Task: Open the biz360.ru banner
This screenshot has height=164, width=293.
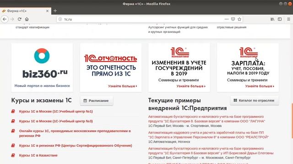Action: tap(42, 67)
